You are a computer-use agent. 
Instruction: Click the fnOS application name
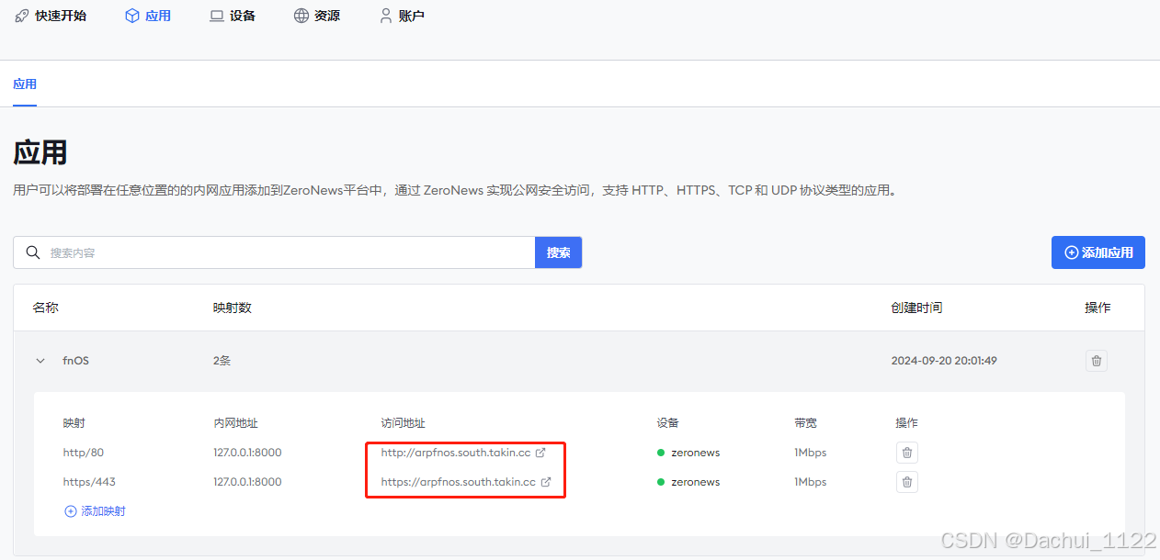[x=75, y=361]
